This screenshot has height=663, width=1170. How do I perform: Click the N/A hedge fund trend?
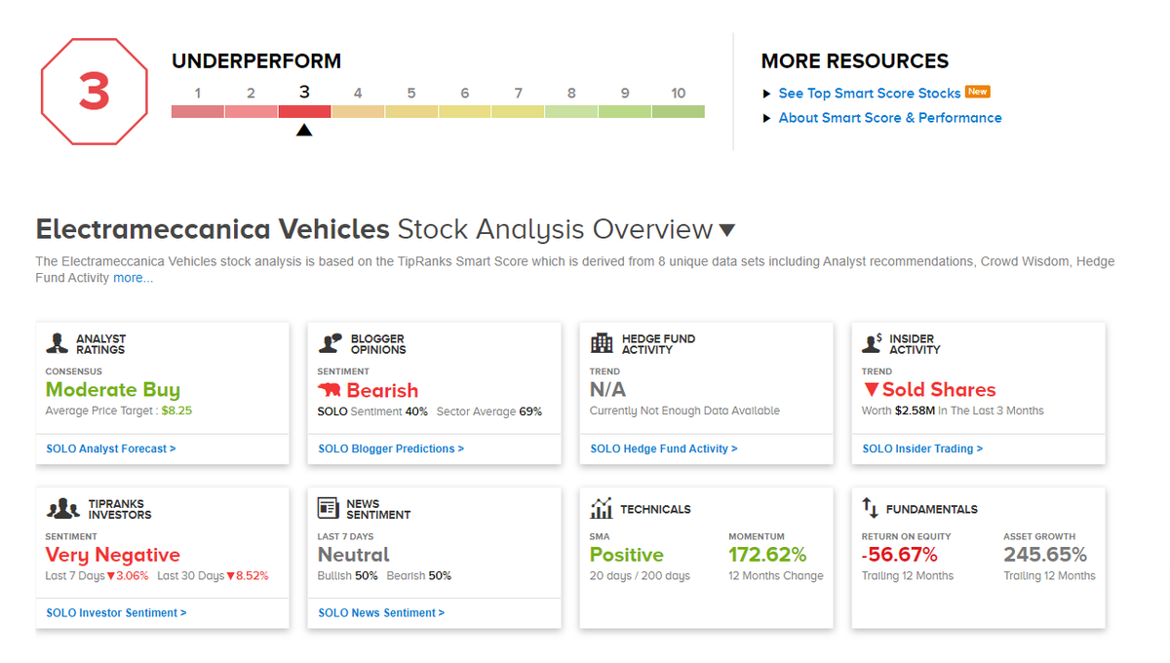coord(607,390)
